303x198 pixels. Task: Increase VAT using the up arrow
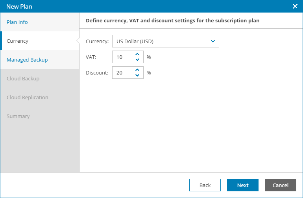(137, 54)
